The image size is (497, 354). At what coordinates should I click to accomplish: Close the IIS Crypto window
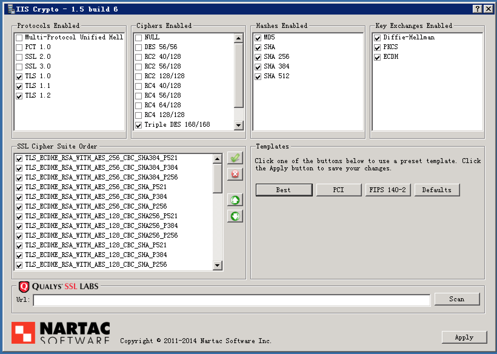488,9
